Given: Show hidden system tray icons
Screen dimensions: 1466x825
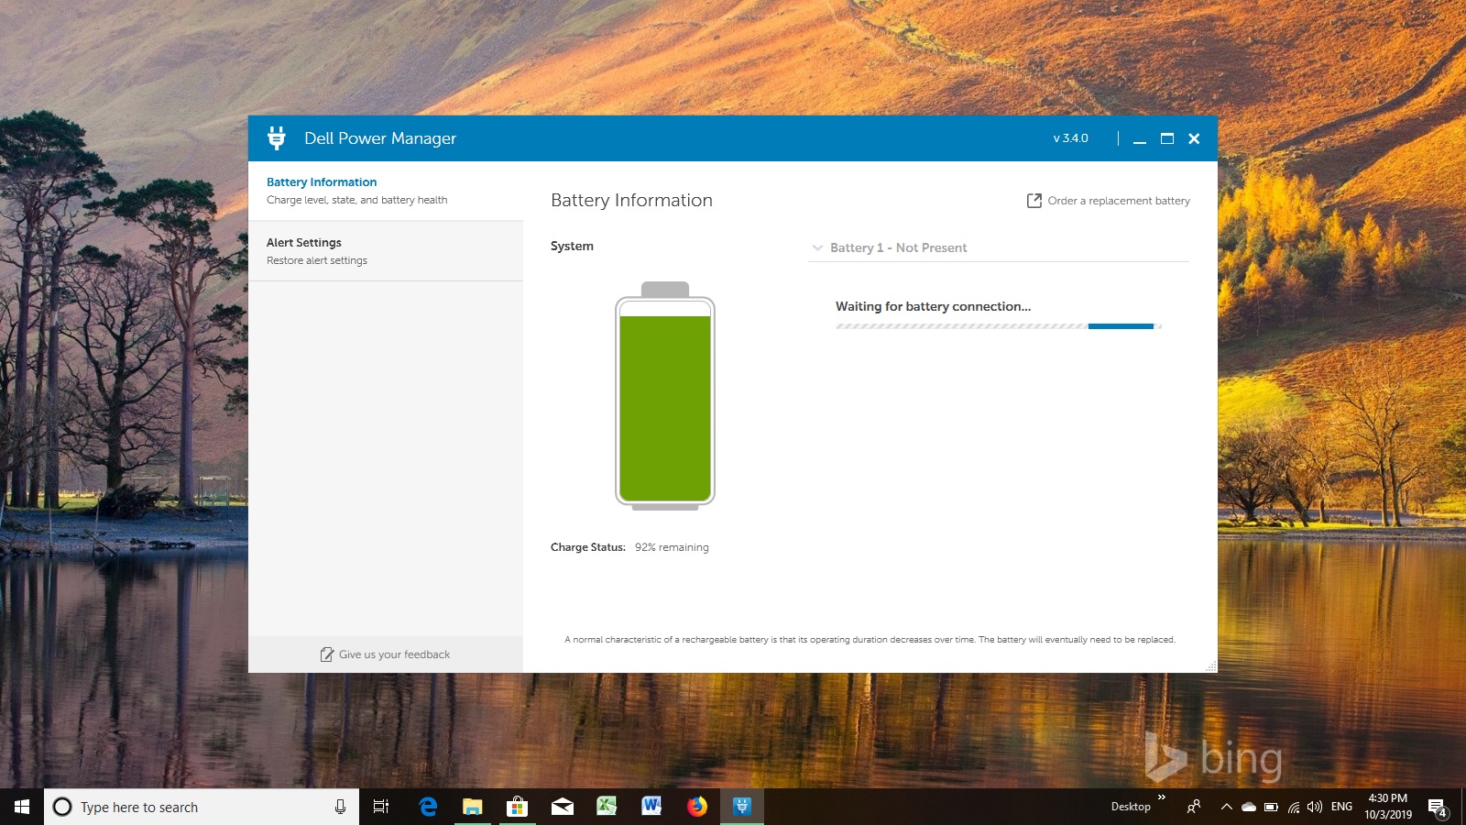Looking at the screenshot, I should [1226, 807].
